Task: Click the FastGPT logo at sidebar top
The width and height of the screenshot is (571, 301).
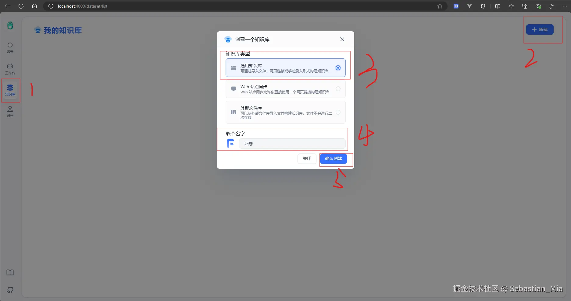Action: coord(10,26)
